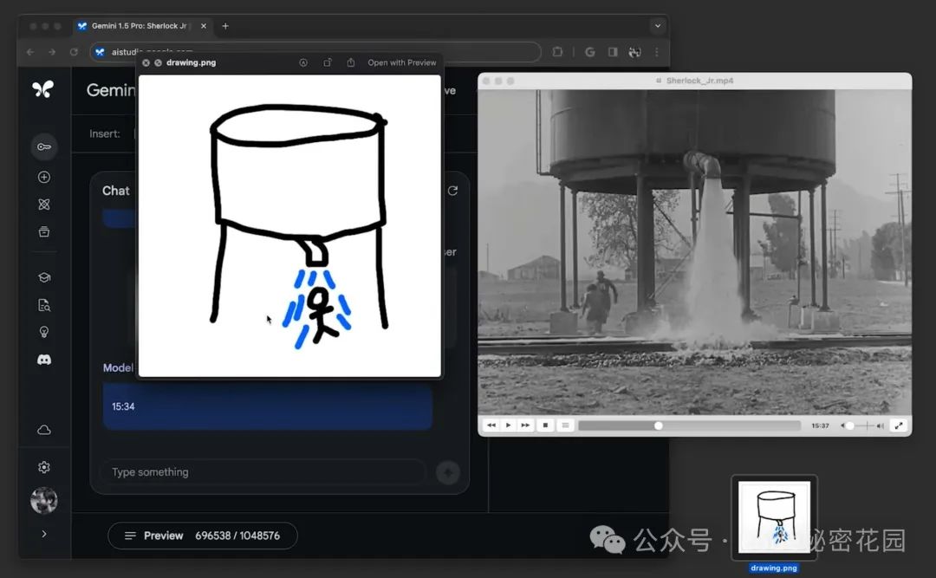Open the documentation search sidebar icon

(x=44, y=305)
